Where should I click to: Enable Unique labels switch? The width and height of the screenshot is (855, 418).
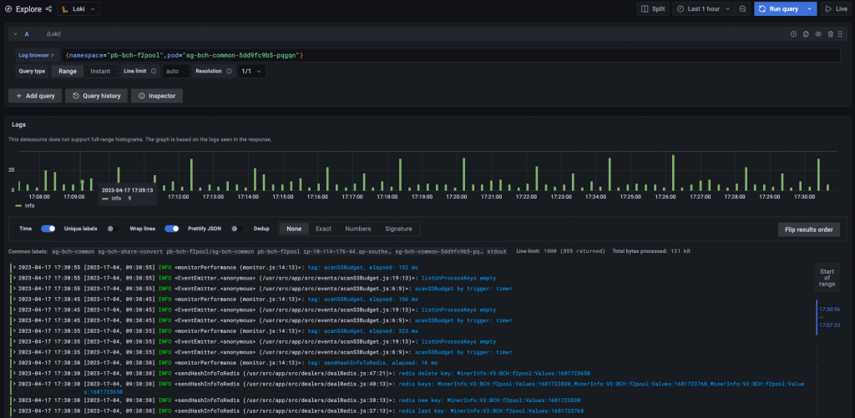[x=114, y=229]
